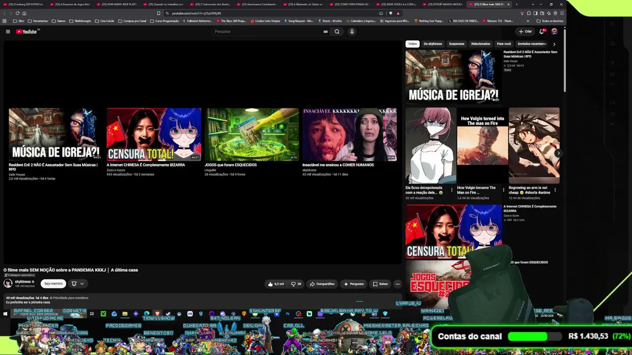Click the Perguntar button
Image resolution: width=632 pixels, height=355 pixels.
(354, 284)
